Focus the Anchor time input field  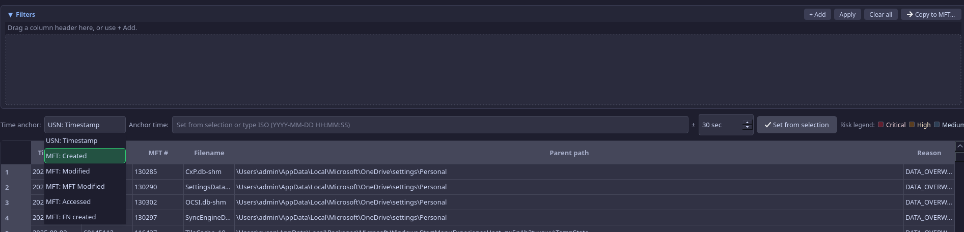coord(430,125)
